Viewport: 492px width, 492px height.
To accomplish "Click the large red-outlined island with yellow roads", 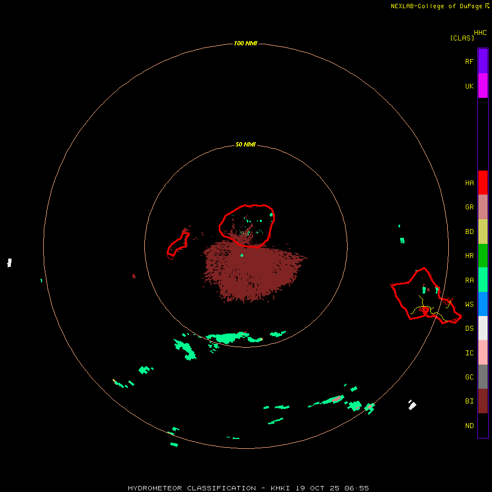I will click(x=426, y=296).
